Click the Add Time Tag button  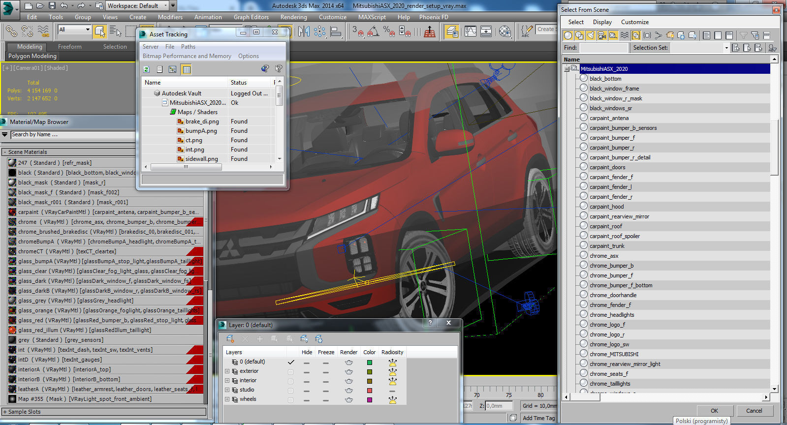(x=538, y=418)
